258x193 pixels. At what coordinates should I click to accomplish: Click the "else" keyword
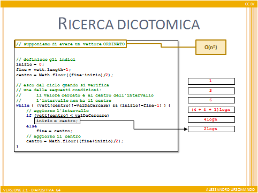(32, 126)
